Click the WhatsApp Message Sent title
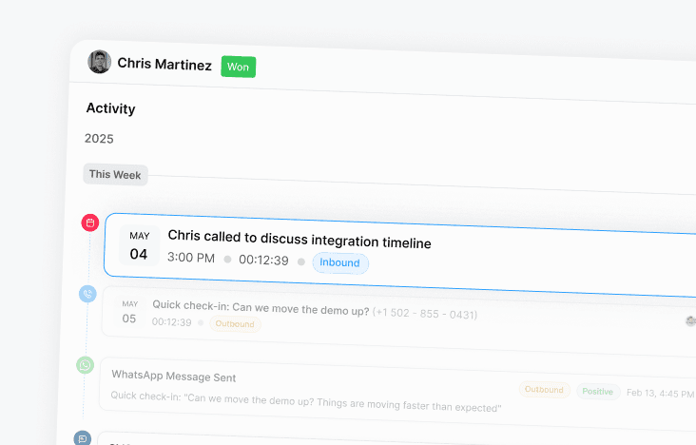Viewport: 696px width, 445px height. [174, 377]
